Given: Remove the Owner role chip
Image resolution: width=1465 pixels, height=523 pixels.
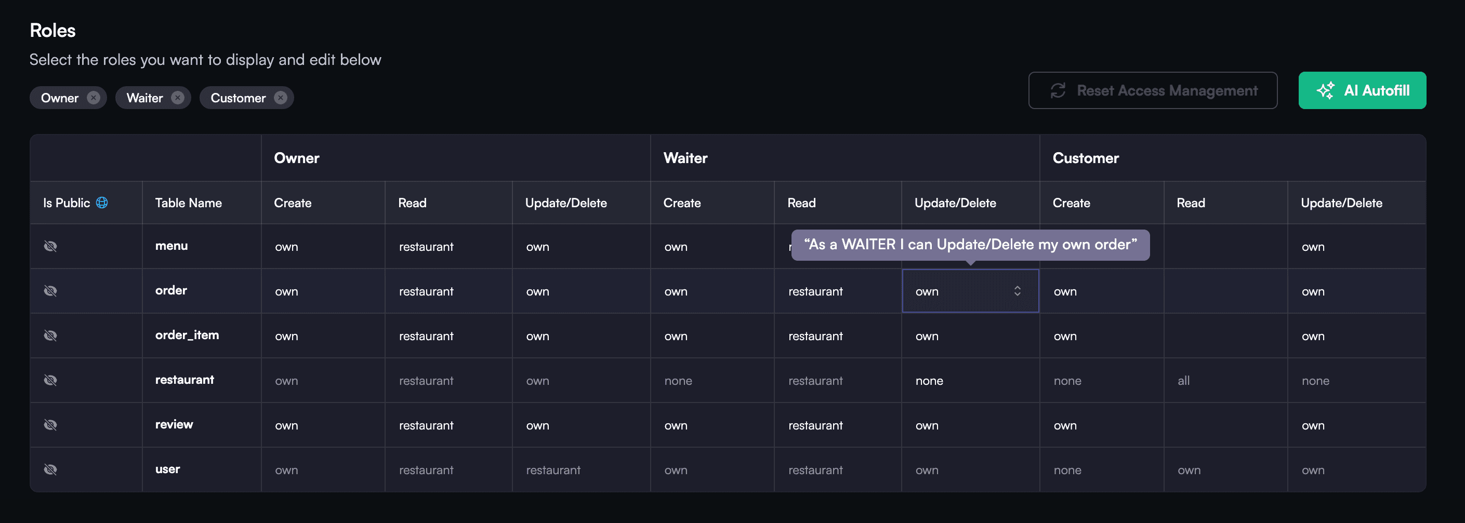Looking at the screenshot, I should 94,98.
